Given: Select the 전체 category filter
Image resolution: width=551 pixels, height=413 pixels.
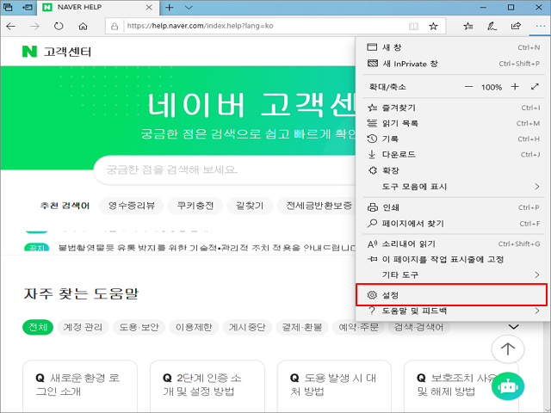Looking at the screenshot, I should point(38,327).
